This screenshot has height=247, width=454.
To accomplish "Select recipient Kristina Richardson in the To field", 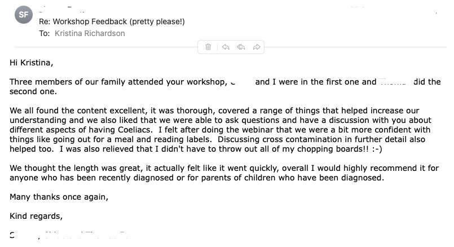I will pyautogui.click(x=90, y=33).
